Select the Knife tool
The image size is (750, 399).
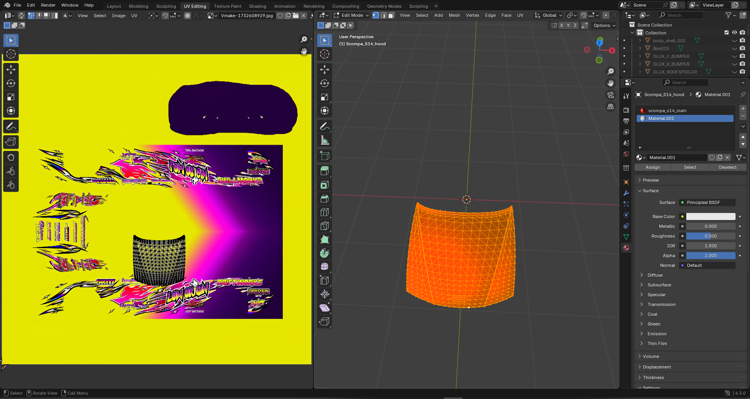point(325,226)
